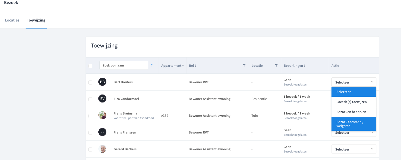
Task: Focus the 'Zoek op naam' search field
Action: coord(123,65)
